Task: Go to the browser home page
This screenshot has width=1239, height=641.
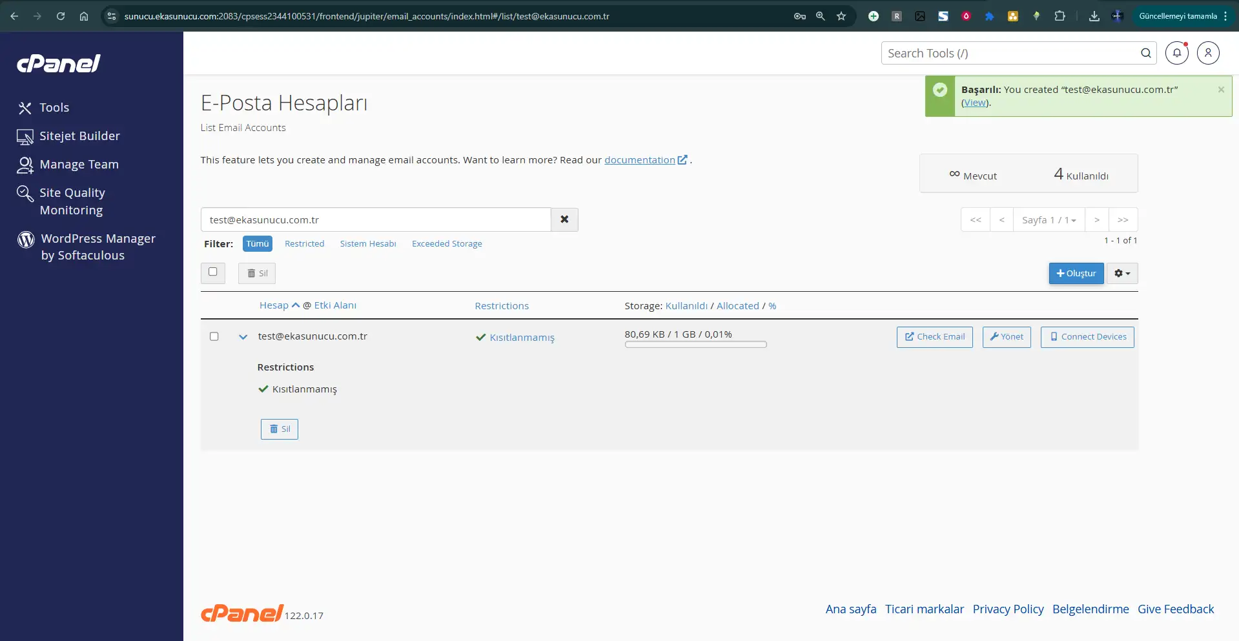Action: click(x=84, y=16)
